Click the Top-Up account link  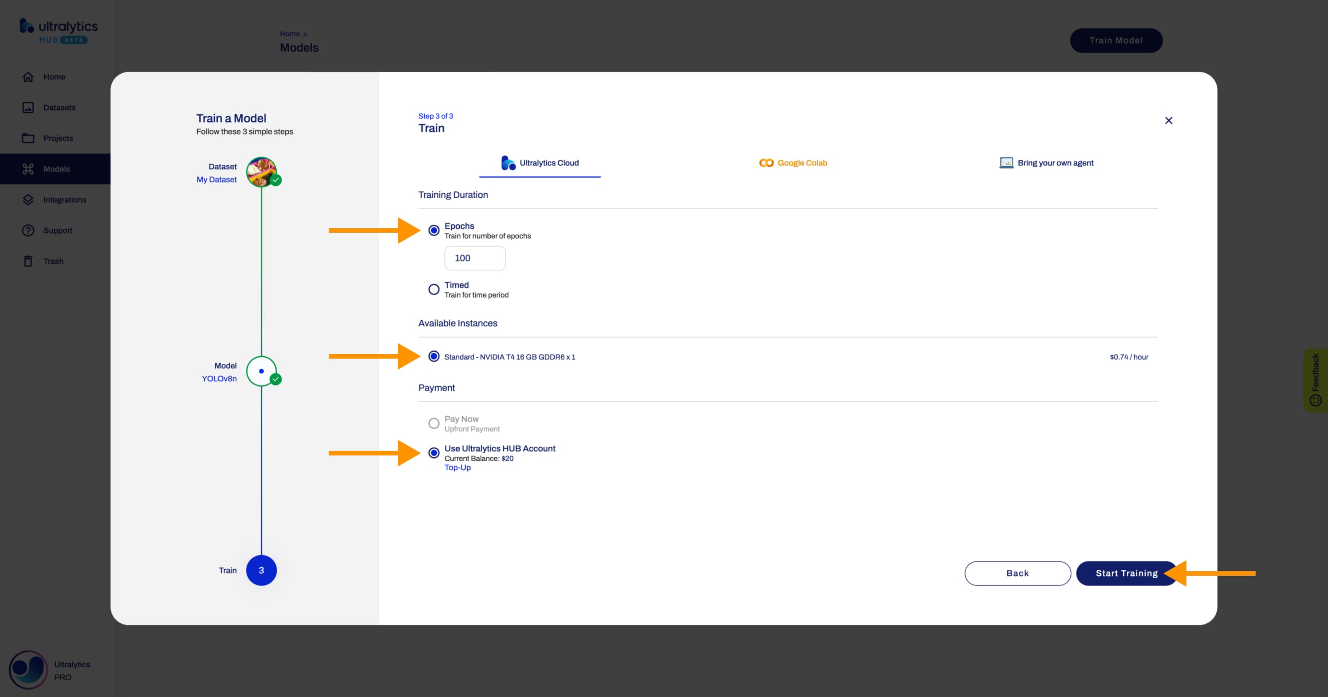457,467
